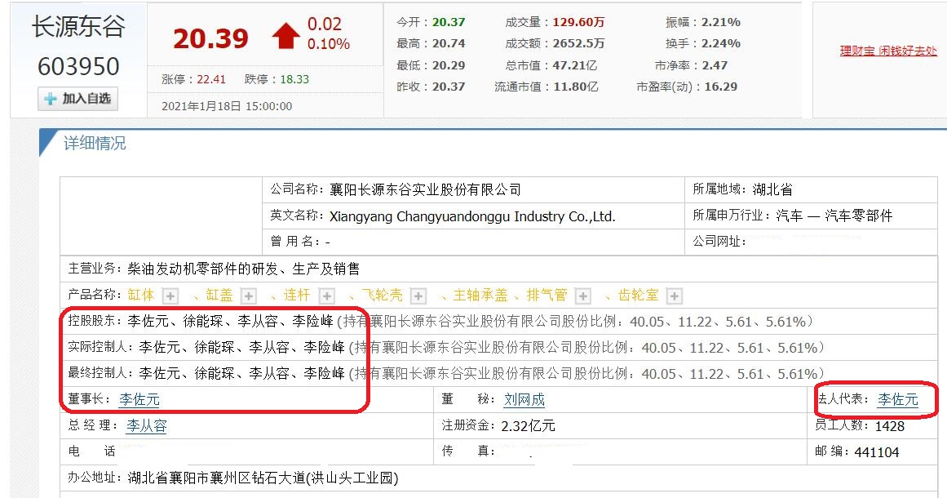The height and width of the screenshot is (498, 947).
Task: Click registered capital value 2.32亿元
Action: (x=528, y=426)
